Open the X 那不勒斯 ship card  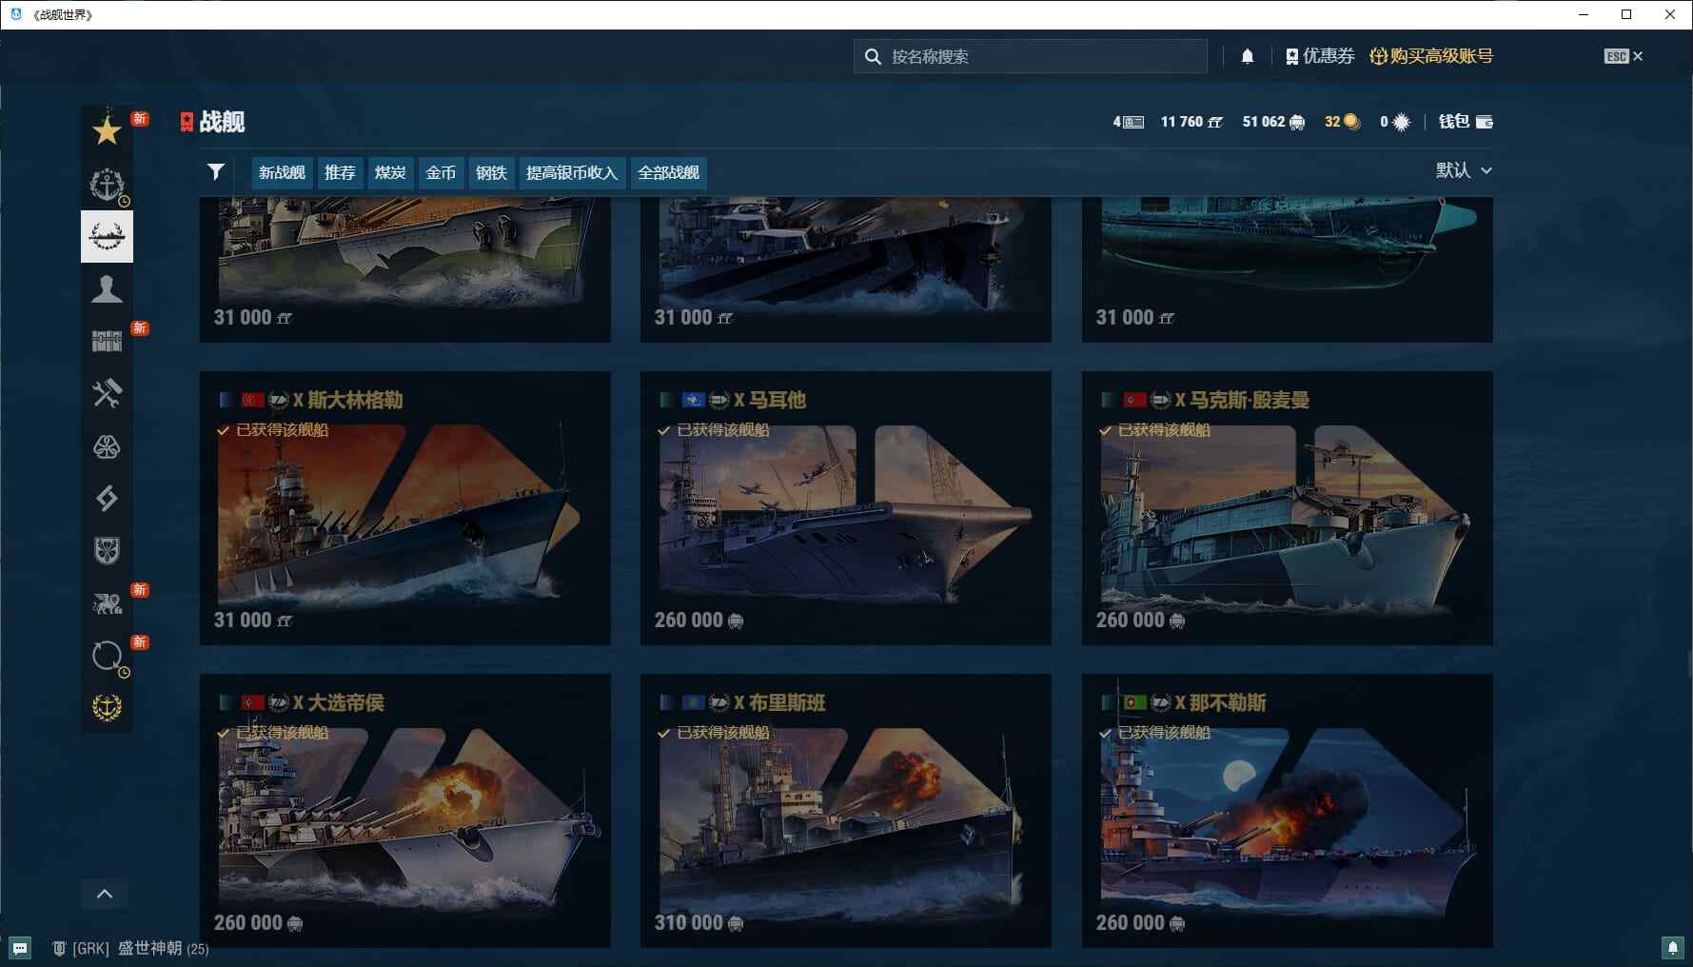[x=1288, y=811]
